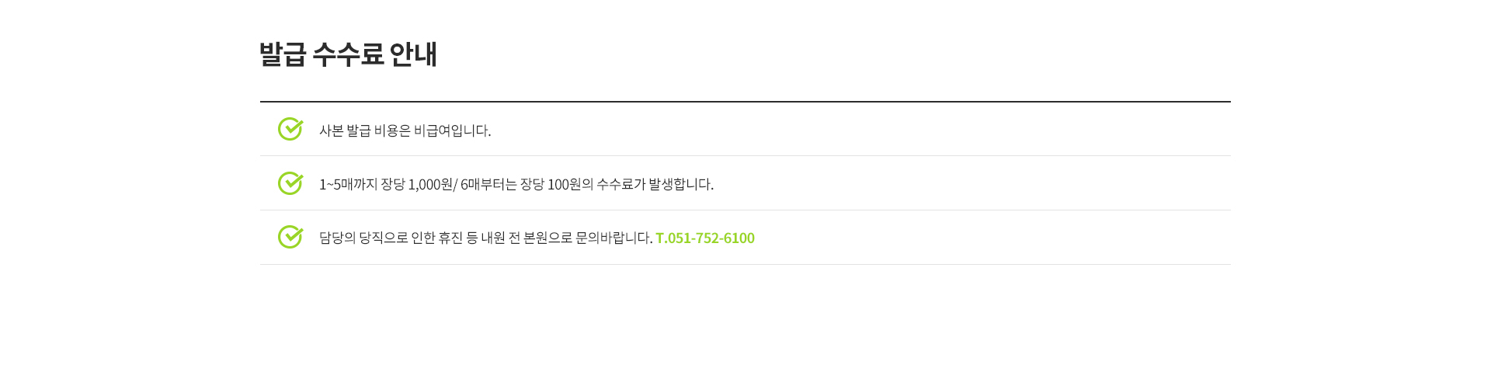1491x372 pixels.
Task: Click the 1~5매까지 장당 text
Action: coord(362,184)
